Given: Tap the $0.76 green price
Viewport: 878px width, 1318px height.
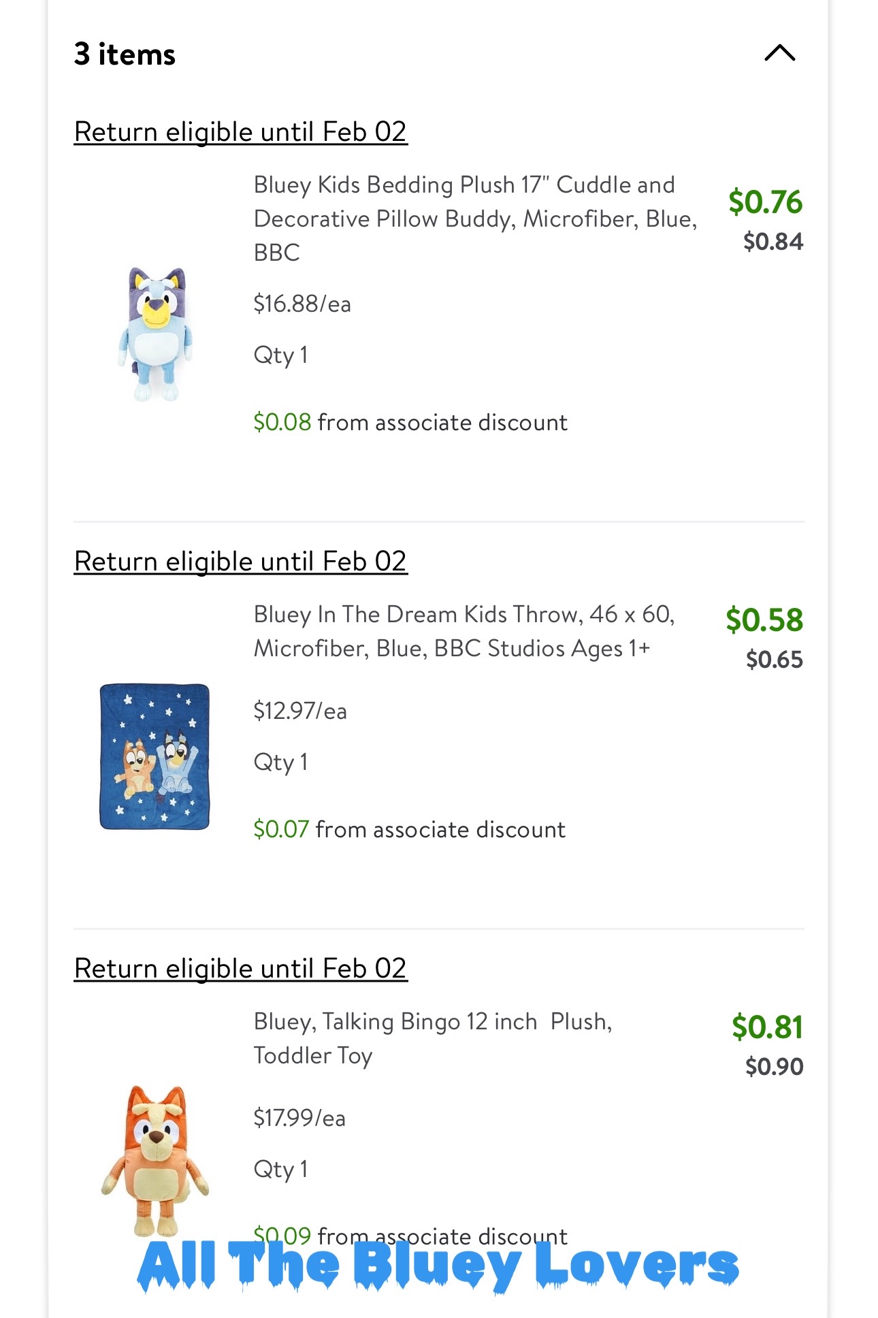Looking at the screenshot, I should tap(765, 202).
